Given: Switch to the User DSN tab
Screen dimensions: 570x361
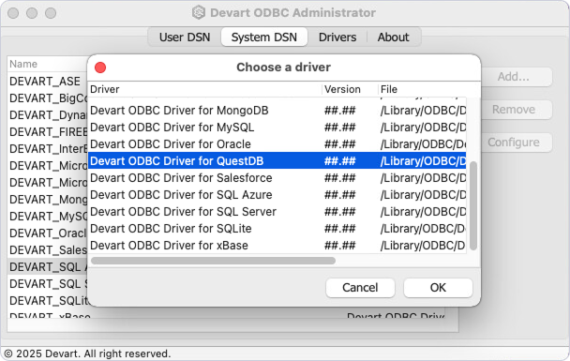Looking at the screenshot, I should 185,38.
